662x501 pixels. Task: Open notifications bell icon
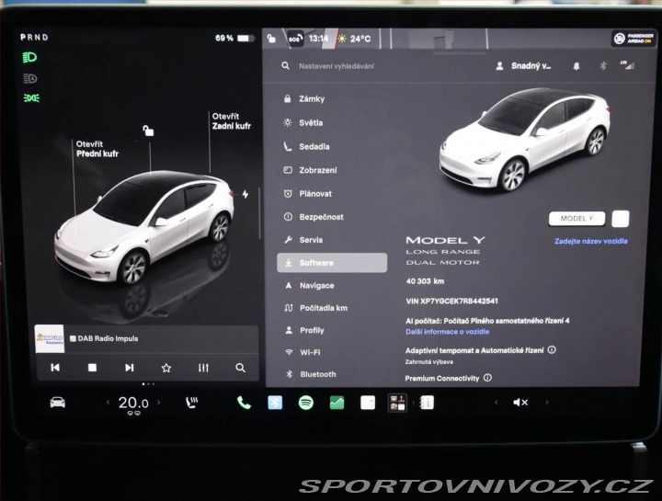click(x=576, y=66)
